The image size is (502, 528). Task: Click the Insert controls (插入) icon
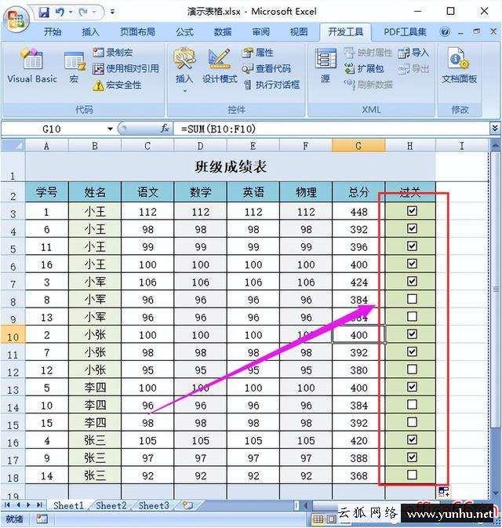click(184, 60)
